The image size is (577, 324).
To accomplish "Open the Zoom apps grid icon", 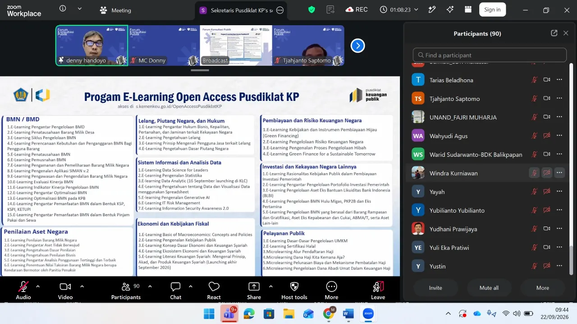I will point(468,9).
